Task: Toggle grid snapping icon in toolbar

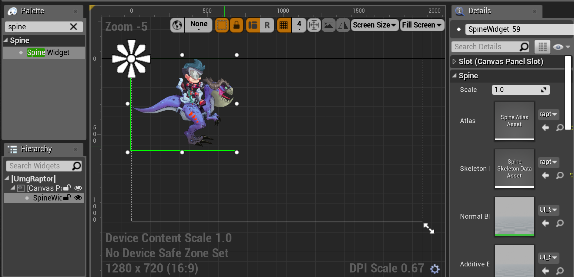Action: 284,25
